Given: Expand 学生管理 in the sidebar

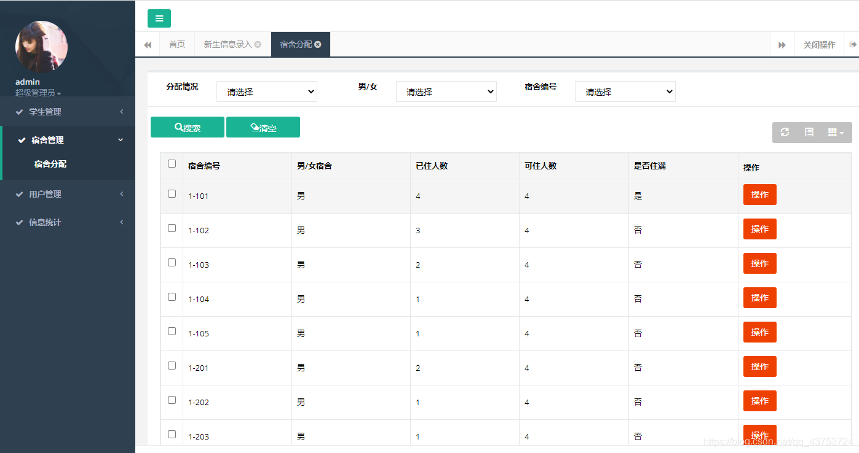Looking at the screenshot, I should pyautogui.click(x=68, y=112).
